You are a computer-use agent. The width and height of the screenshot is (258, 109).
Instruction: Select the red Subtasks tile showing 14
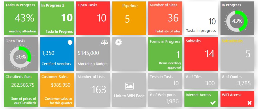201,54
